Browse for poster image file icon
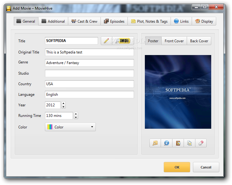232x185 pixels. click(155, 143)
